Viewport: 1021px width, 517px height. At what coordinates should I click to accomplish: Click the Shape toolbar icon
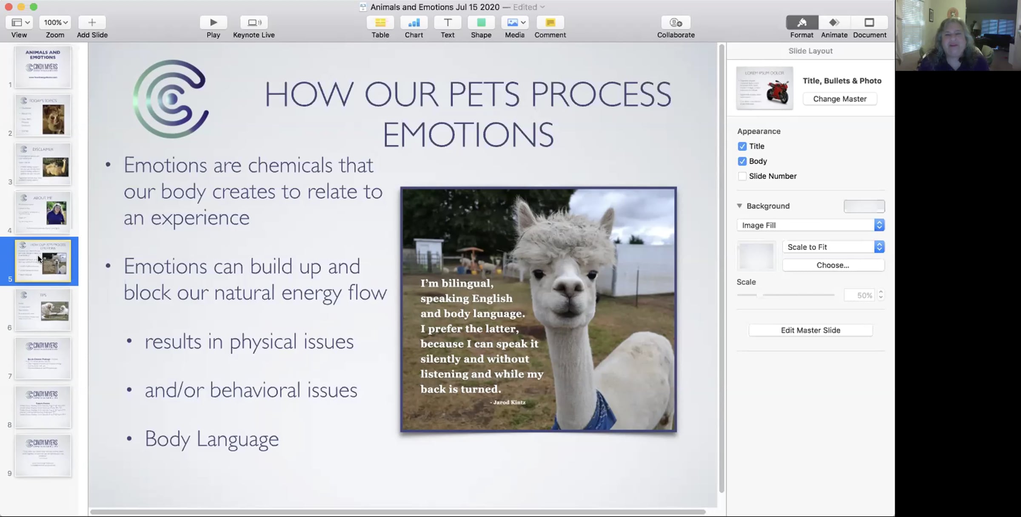tap(481, 23)
